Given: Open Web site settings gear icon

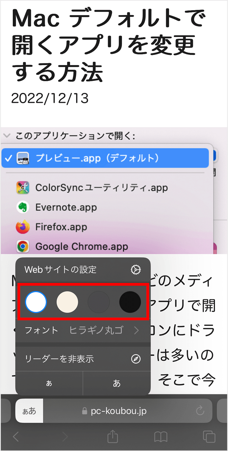Looking at the screenshot, I should point(136,269).
